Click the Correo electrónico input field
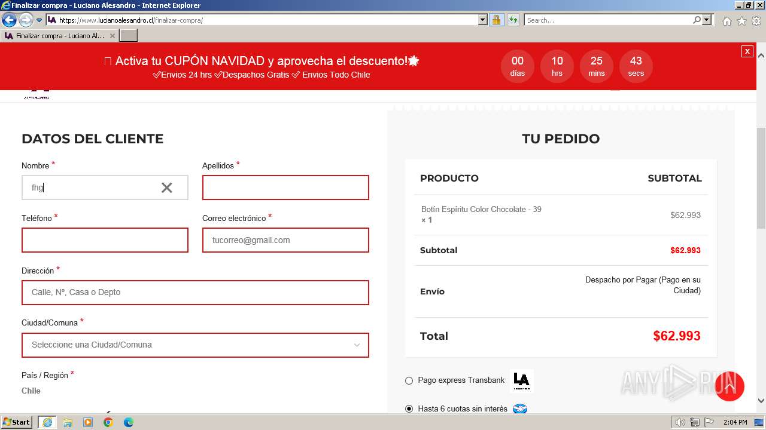 click(x=285, y=240)
